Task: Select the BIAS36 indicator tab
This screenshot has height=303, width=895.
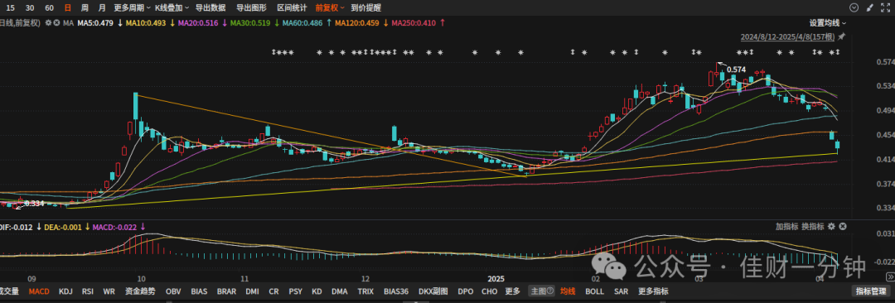Action: pyautogui.click(x=396, y=291)
